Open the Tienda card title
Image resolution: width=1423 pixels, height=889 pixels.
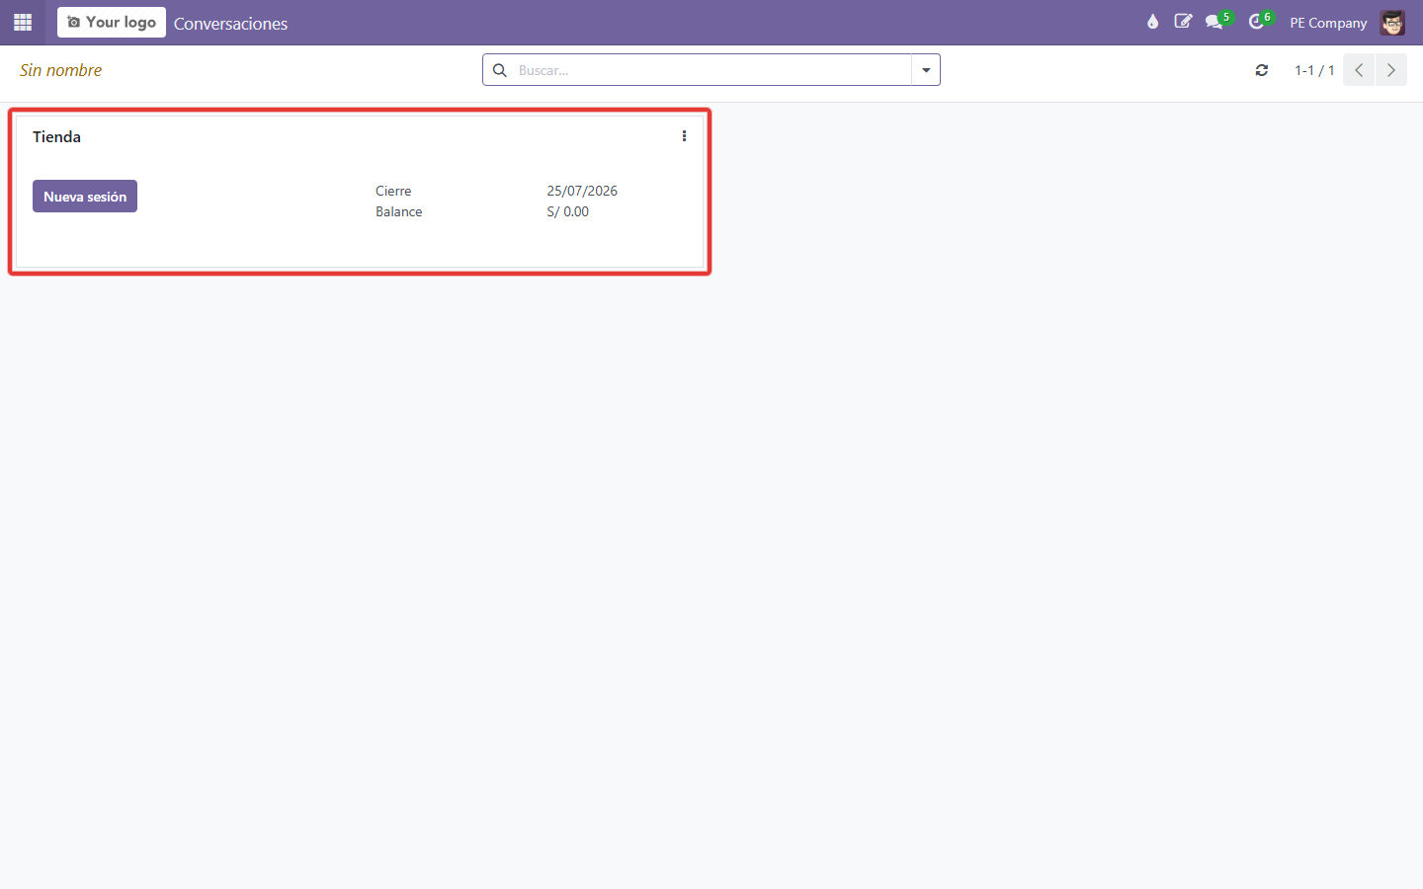56,137
